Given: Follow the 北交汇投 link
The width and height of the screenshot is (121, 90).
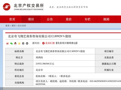Looking at the screenshot, I should (50, 43).
